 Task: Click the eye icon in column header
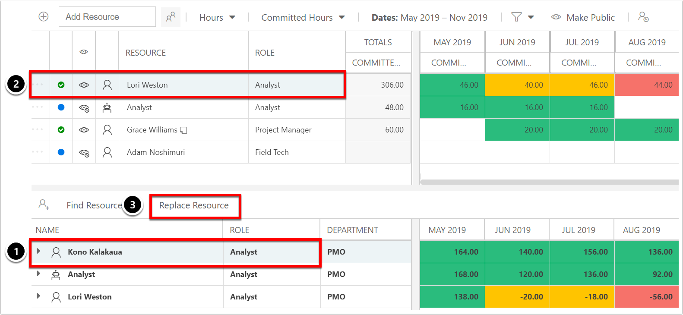click(x=84, y=52)
